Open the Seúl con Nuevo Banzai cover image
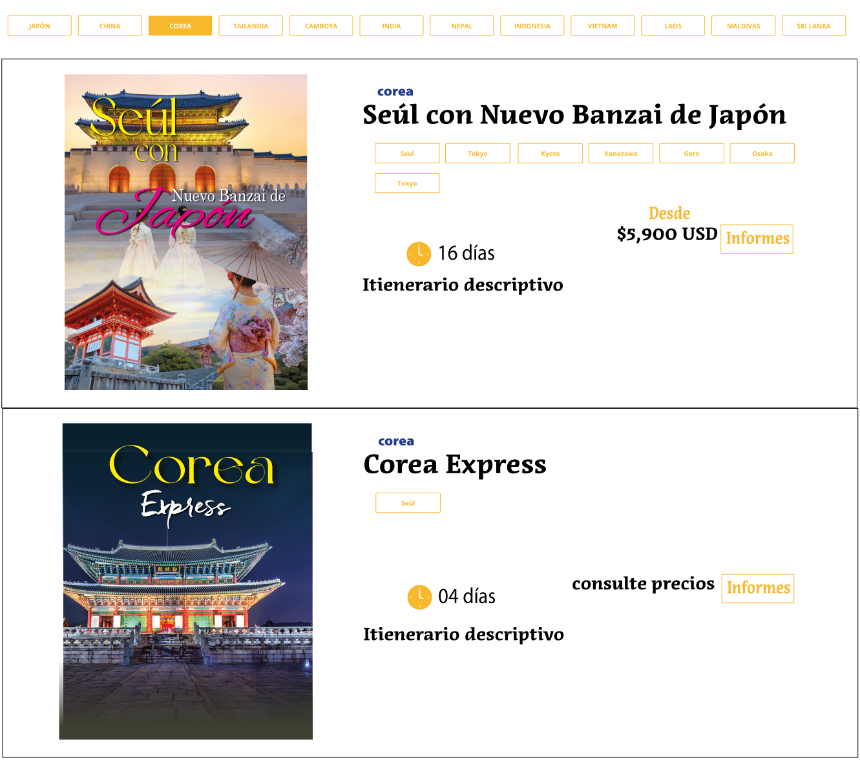The width and height of the screenshot is (860, 780). [186, 232]
